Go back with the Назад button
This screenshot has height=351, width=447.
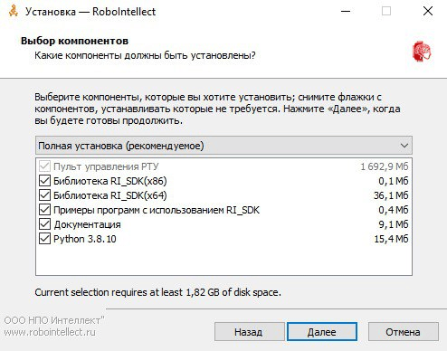(249, 332)
